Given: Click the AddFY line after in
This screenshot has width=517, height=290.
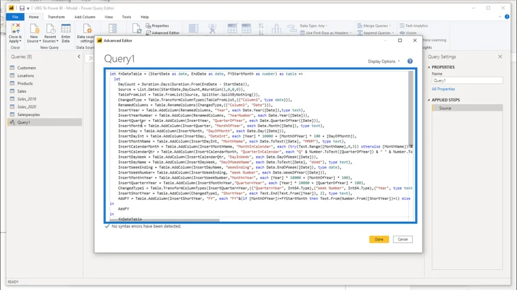Looking at the screenshot, I should 123,209.
